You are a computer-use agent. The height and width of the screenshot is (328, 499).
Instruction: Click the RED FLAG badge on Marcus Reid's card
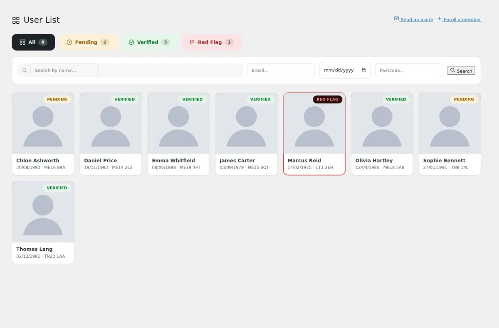[x=327, y=100]
